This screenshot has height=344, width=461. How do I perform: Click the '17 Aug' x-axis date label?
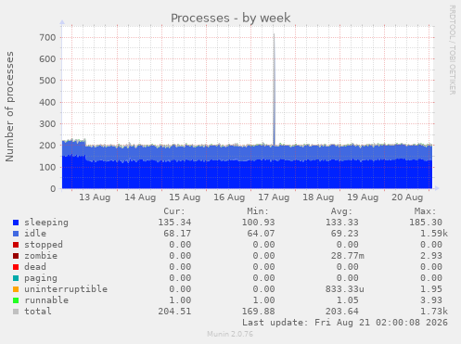(x=274, y=197)
